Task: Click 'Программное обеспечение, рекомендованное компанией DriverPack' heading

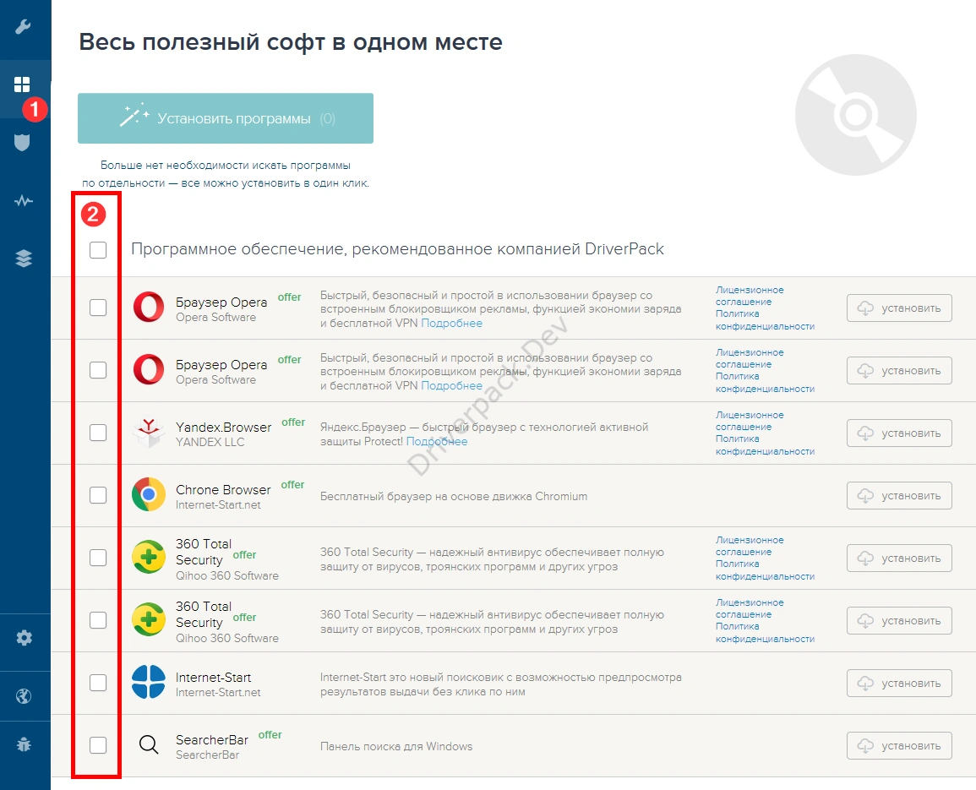Action: click(397, 249)
